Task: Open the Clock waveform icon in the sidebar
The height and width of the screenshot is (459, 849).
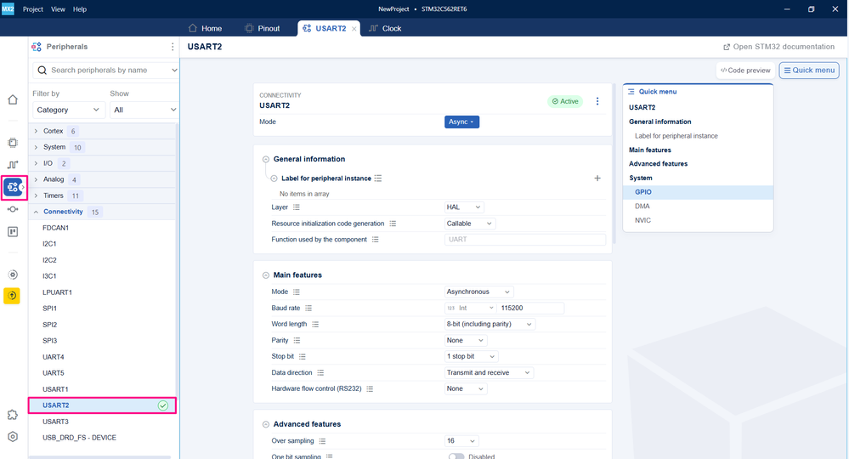Action: 13,165
